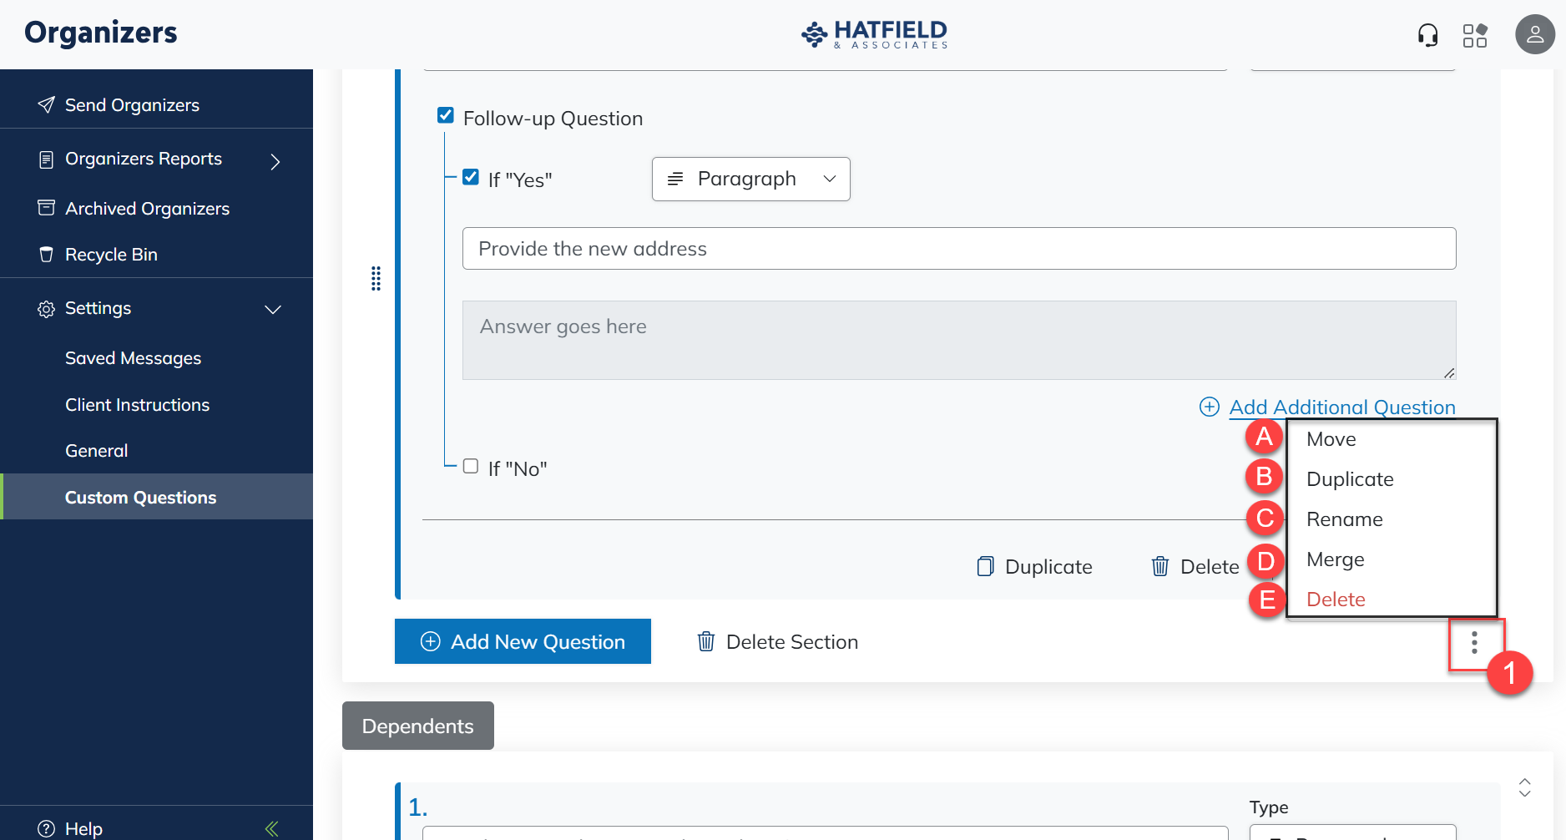Viewport: 1566px width, 840px height.
Task: Collapse sidebar with double chevron icon
Action: click(x=271, y=828)
